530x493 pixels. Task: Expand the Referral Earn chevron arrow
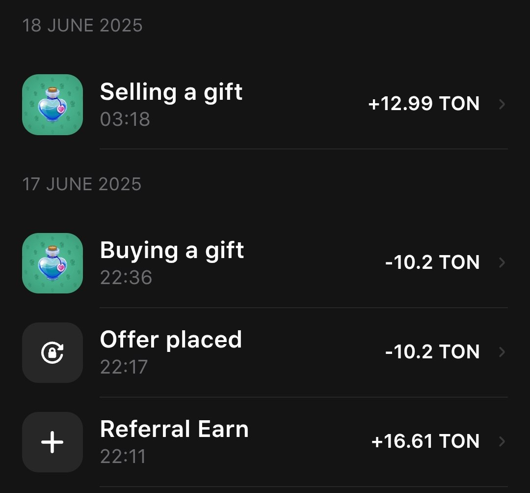click(502, 441)
